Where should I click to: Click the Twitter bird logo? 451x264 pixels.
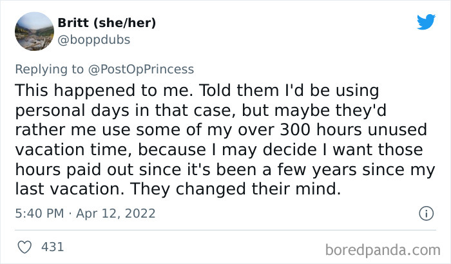[x=426, y=23]
